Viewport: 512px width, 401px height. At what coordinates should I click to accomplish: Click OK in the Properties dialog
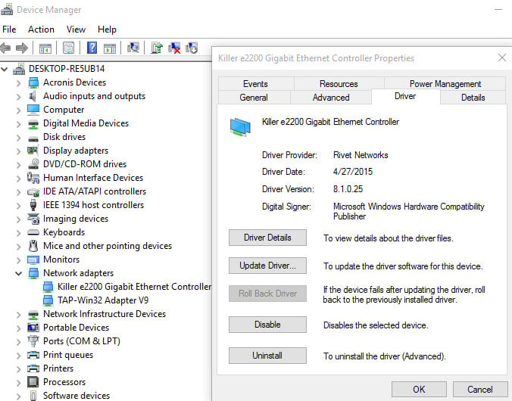pyautogui.click(x=419, y=389)
